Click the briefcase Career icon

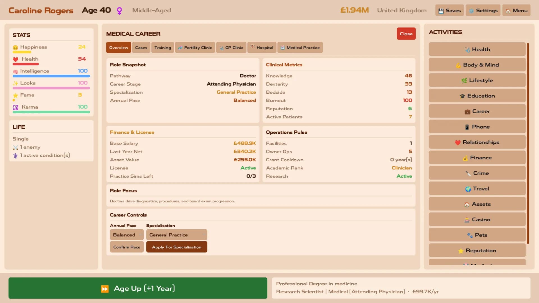[467, 112]
